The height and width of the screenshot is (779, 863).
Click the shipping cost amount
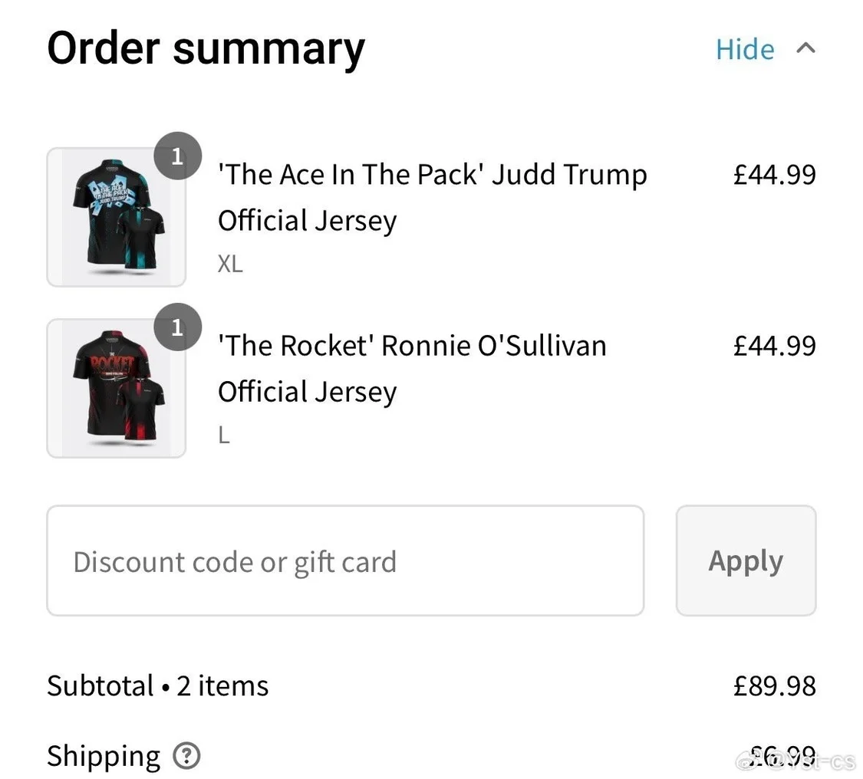[782, 756]
